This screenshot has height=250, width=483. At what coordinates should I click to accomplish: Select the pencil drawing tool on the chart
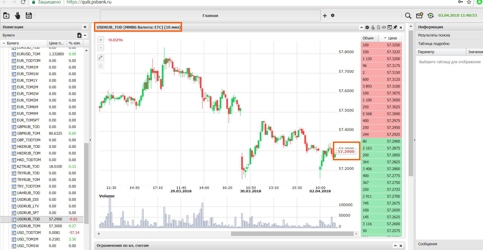coord(101,58)
